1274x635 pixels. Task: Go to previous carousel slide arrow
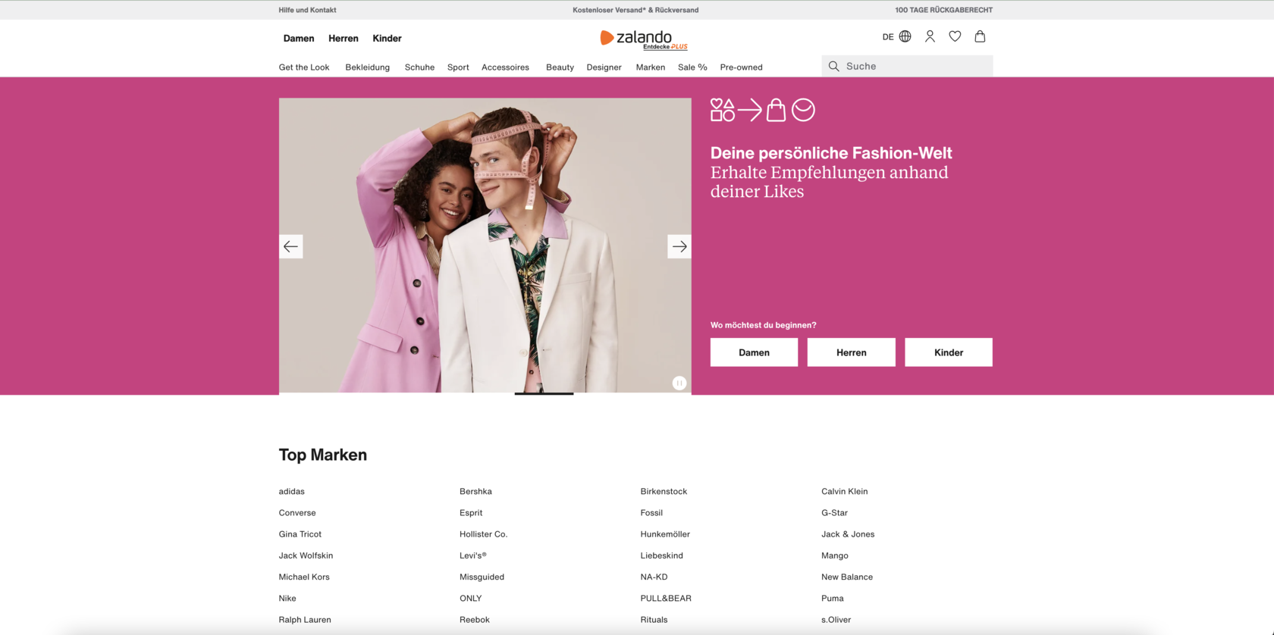(290, 246)
